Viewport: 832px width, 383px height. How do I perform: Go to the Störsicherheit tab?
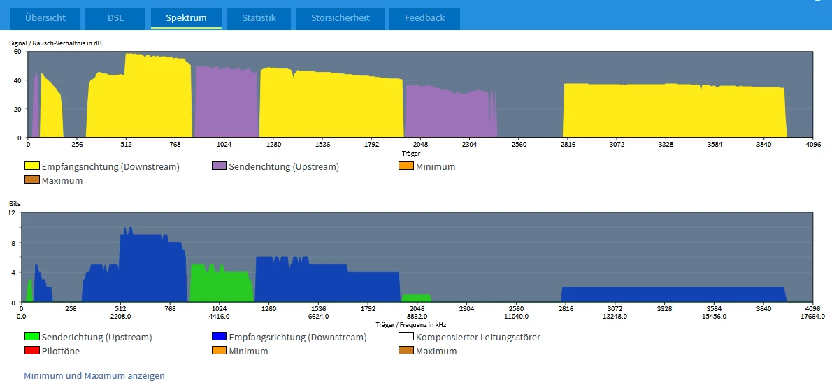coord(340,18)
